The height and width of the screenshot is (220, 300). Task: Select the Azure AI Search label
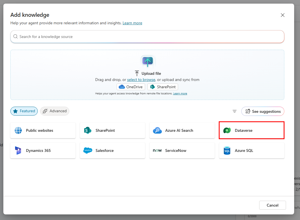click(179, 130)
